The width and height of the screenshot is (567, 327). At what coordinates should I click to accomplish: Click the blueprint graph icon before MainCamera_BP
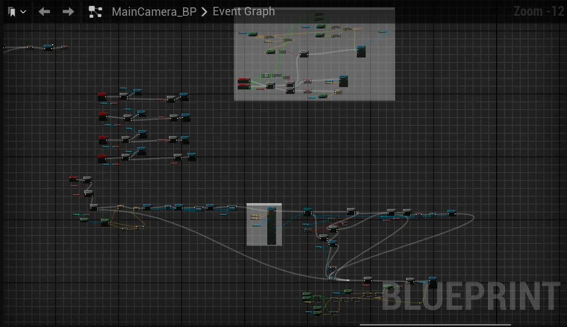[x=95, y=12]
